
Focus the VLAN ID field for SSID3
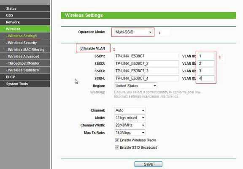pos(206,71)
